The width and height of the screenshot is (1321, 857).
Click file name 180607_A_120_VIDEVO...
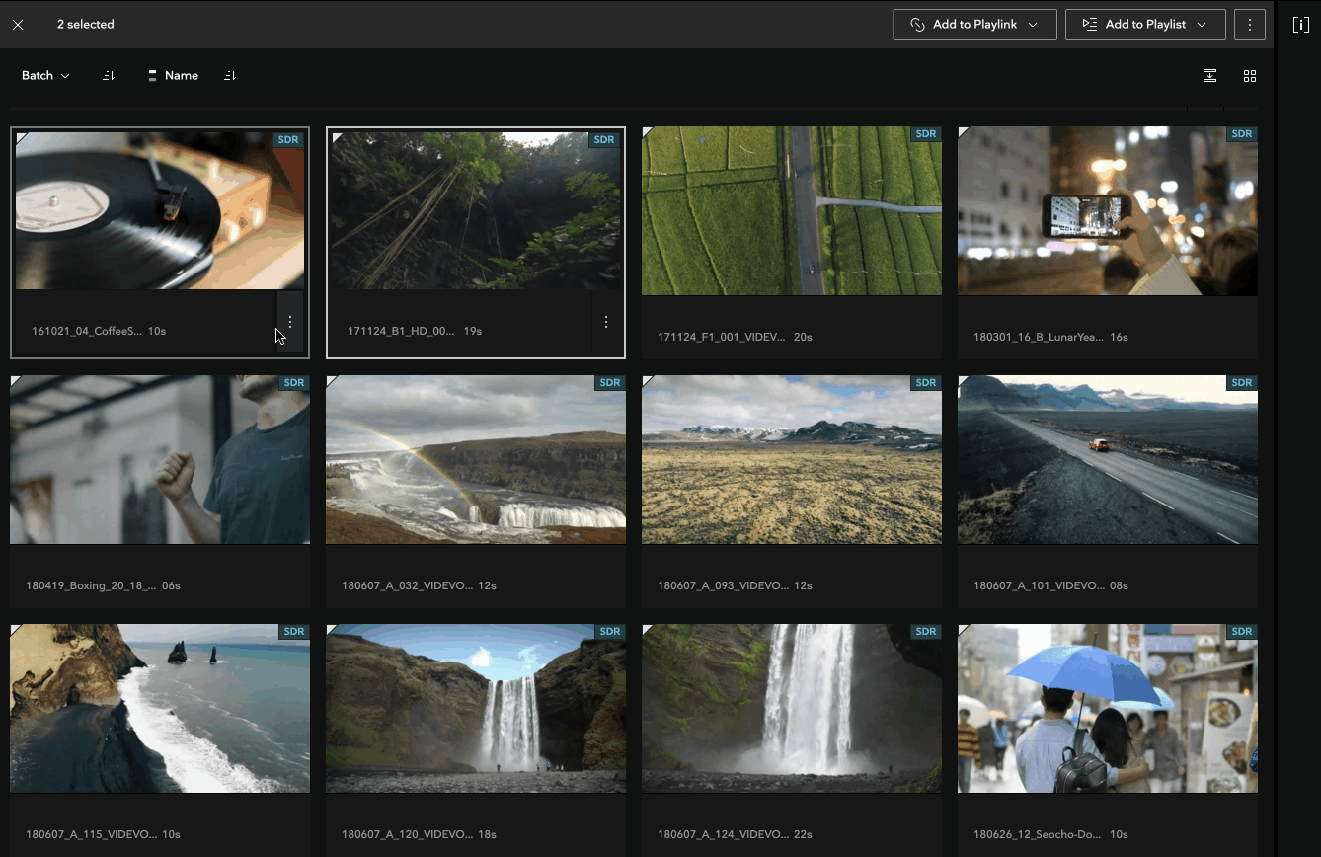[x=407, y=834]
